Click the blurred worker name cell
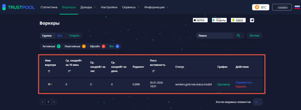 click(50, 84)
